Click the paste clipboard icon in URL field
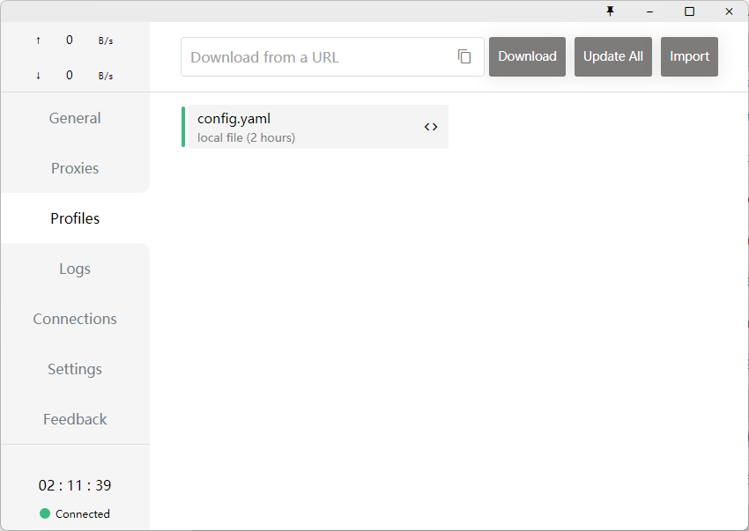Image resolution: width=749 pixels, height=531 pixels. (464, 56)
